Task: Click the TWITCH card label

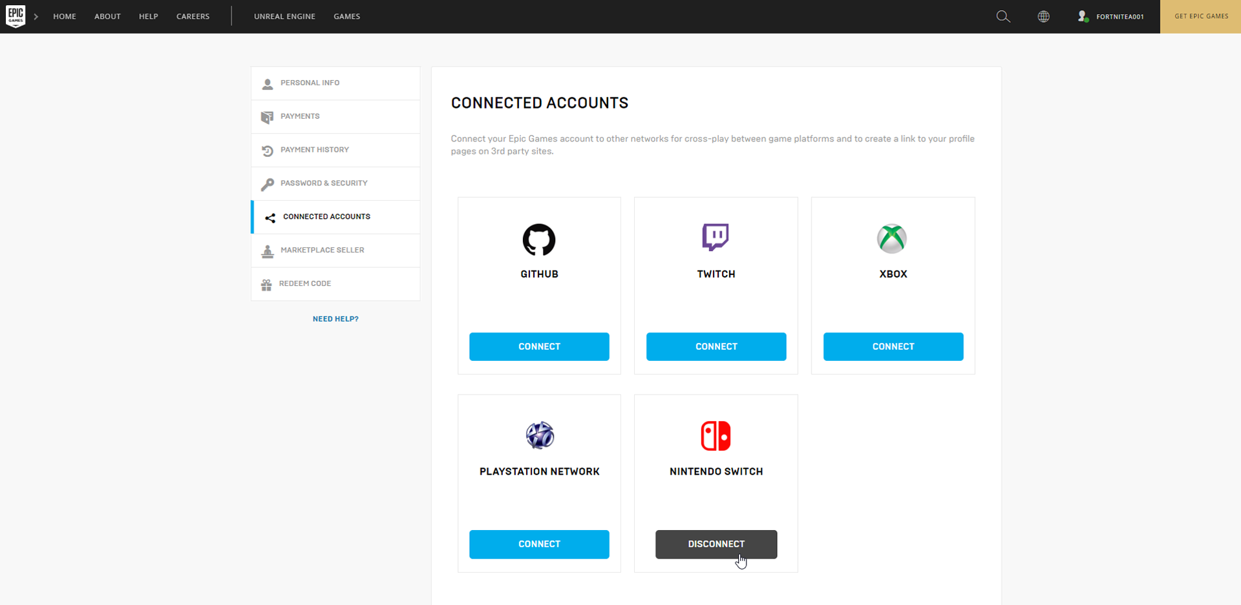Action: [716, 274]
